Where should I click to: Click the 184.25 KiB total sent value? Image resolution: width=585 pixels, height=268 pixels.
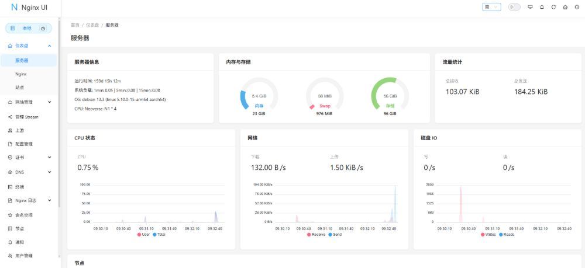coord(531,92)
